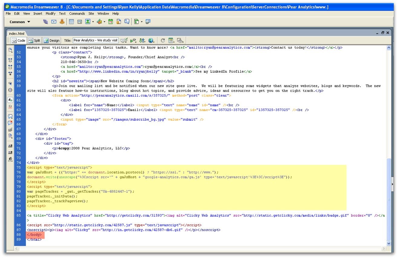Open the Common insert category dropdown

point(20,22)
